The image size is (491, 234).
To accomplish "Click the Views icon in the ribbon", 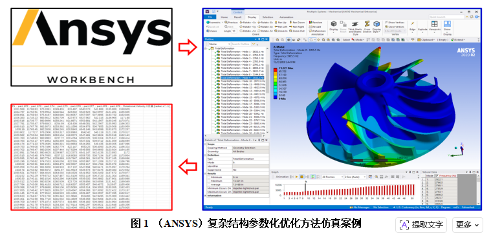I will click(208, 31).
